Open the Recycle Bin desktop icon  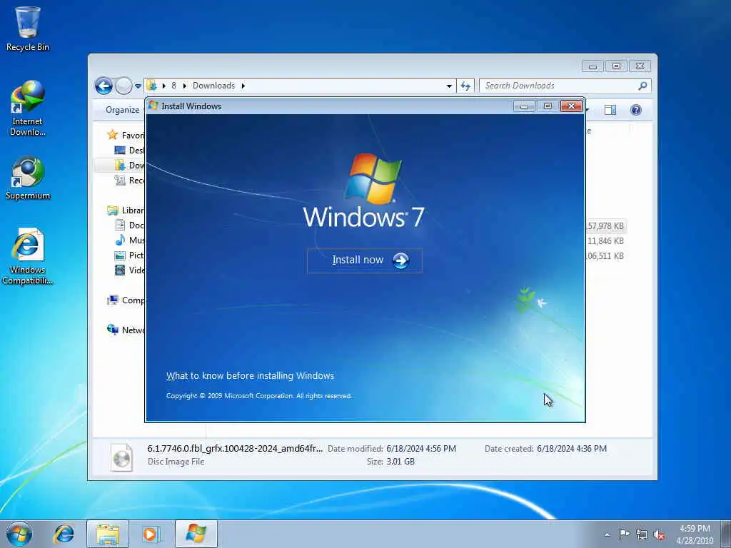click(28, 29)
